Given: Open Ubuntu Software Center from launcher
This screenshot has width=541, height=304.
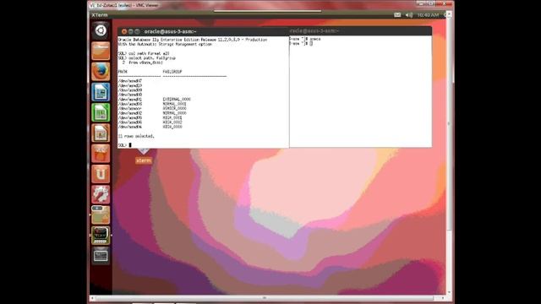Looking at the screenshot, I should point(101,154).
